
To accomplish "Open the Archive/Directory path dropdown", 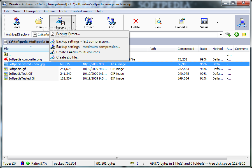I will click(x=221, y=34).
